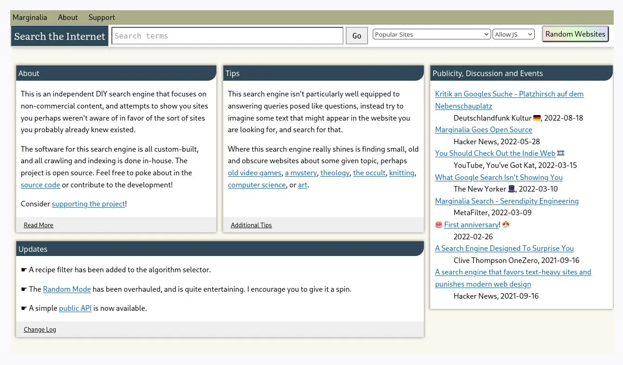This screenshot has width=623, height=365.
Task: Click inside the search terms field
Action: (227, 36)
